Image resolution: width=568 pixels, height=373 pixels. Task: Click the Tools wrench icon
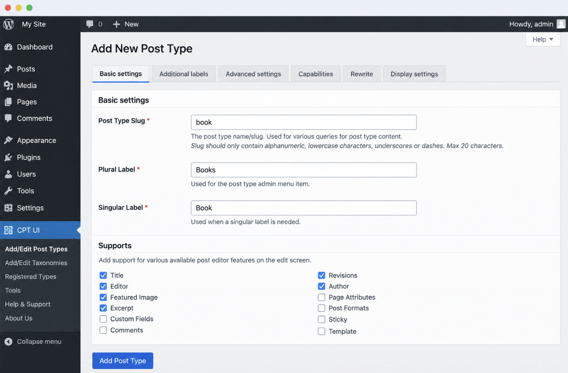pyautogui.click(x=9, y=191)
